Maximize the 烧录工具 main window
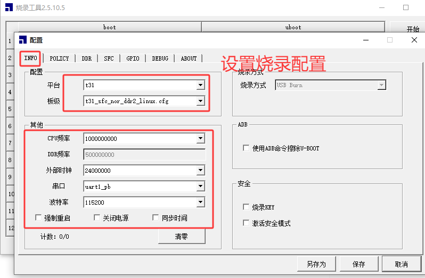 [x=406, y=7]
